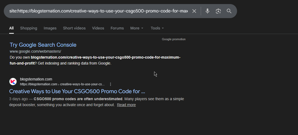Click the blogsternation.com site name

tap(36, 79)
